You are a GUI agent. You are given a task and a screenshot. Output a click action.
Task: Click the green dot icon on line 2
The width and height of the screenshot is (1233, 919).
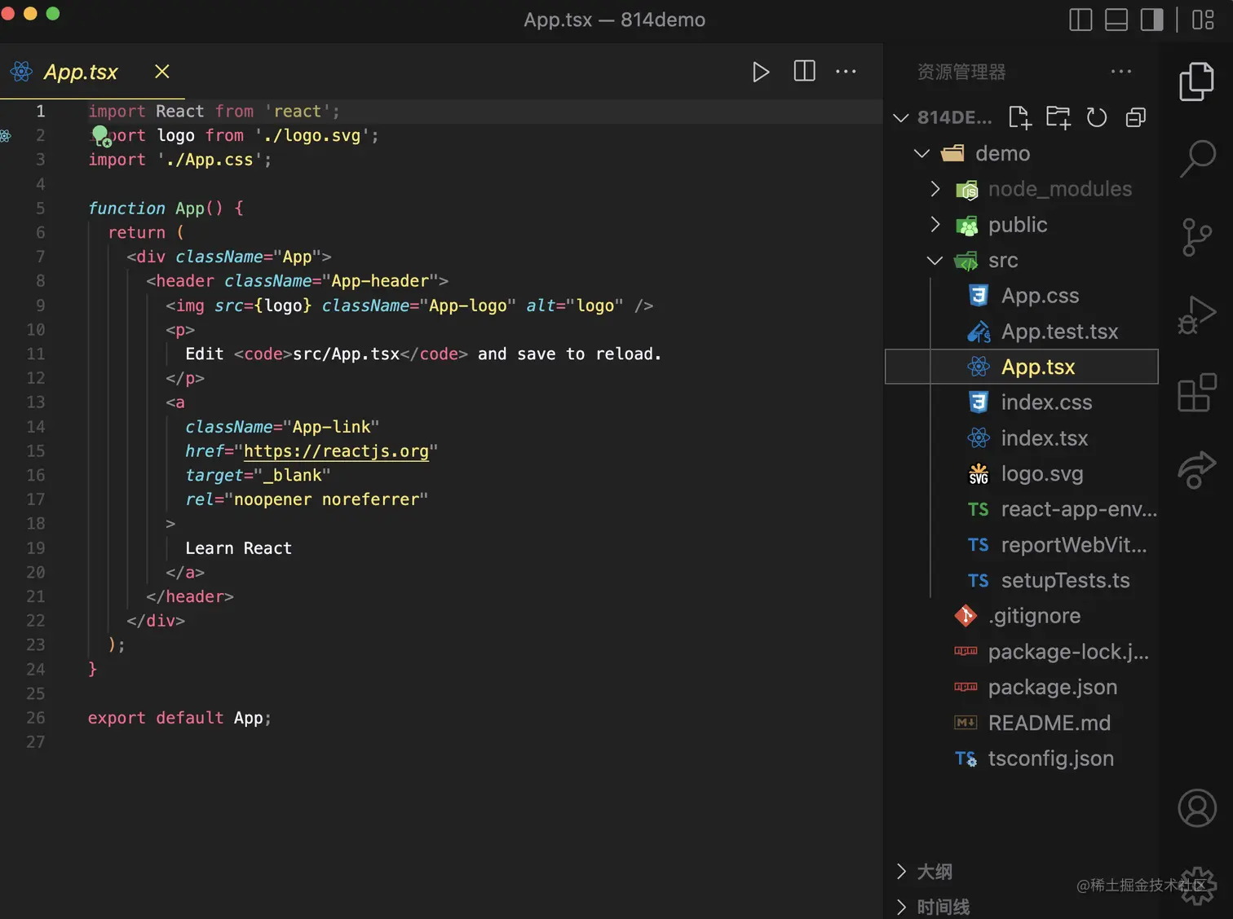point(100,134)
